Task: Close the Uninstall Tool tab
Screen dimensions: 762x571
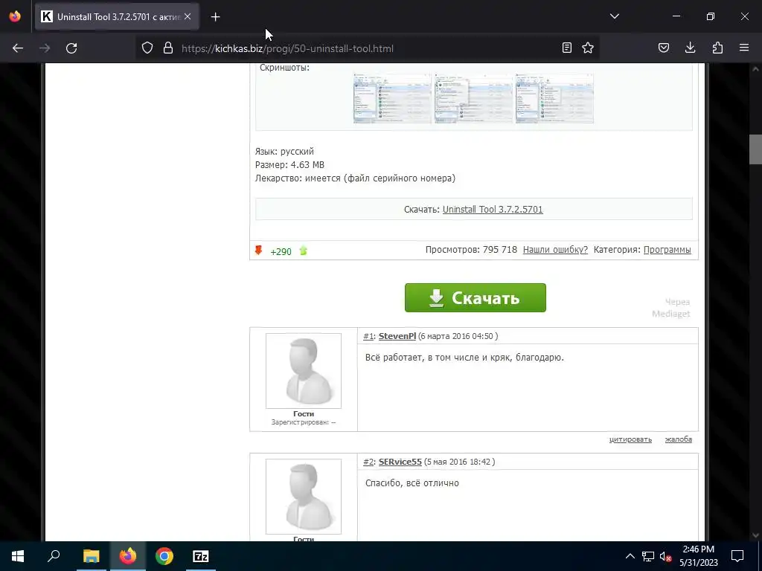Action: (x=188, y=16)
